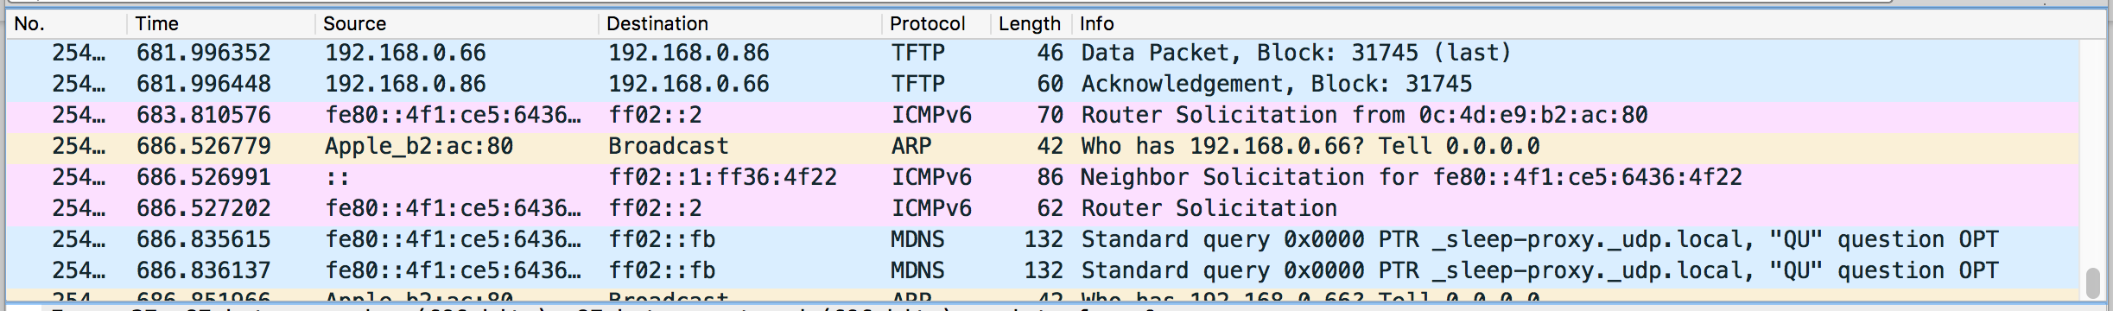Click ff02::1:ff36:4f22 destination cell
Image resolution: width=2113 pixels, height=311 pixels.
click(x=723, y=177)
